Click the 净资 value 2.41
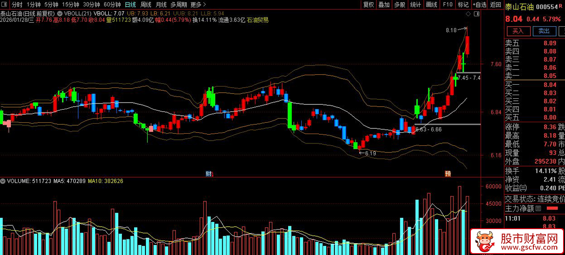Image resolution: width=565 pixels, height=255 pixels. pos(549,179)
